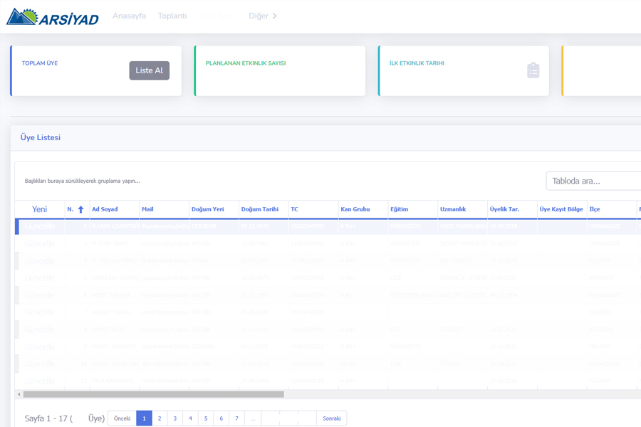This screenshot has height=427, width=641.
Task: Click Yeni to add a new member
Action: (40, 209)
